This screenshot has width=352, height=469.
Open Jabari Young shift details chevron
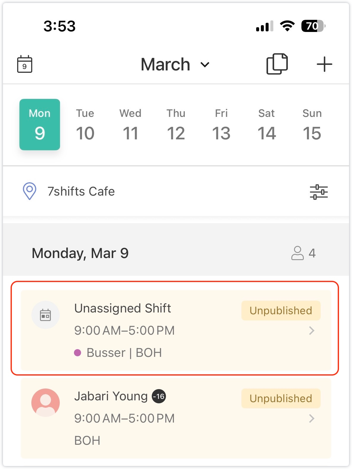click(x=311, y=418)
